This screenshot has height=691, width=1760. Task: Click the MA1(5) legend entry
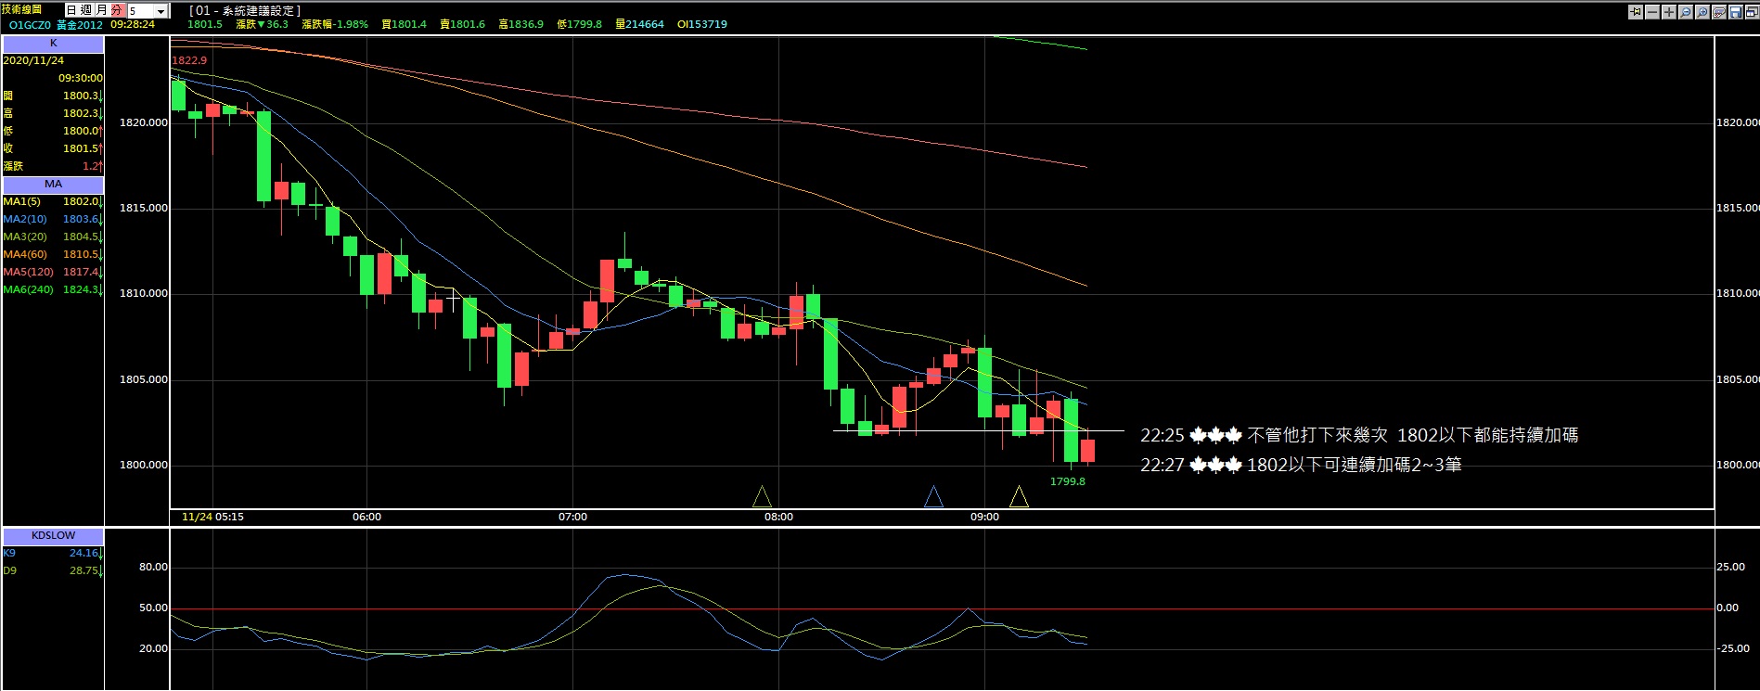(53, 201)
